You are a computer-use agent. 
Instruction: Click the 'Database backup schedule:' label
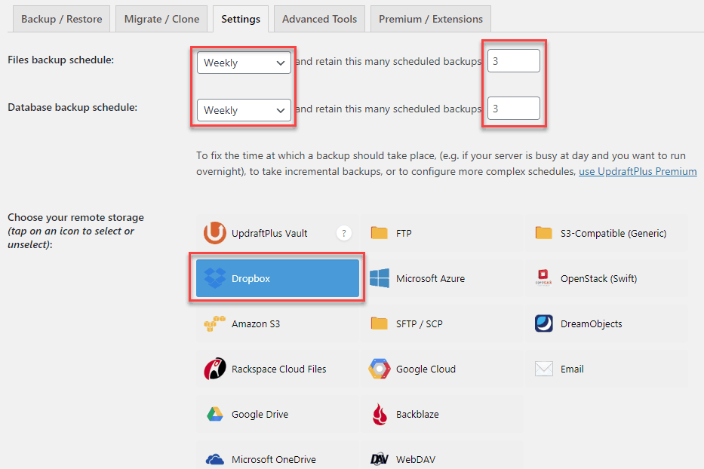point(72,107)
